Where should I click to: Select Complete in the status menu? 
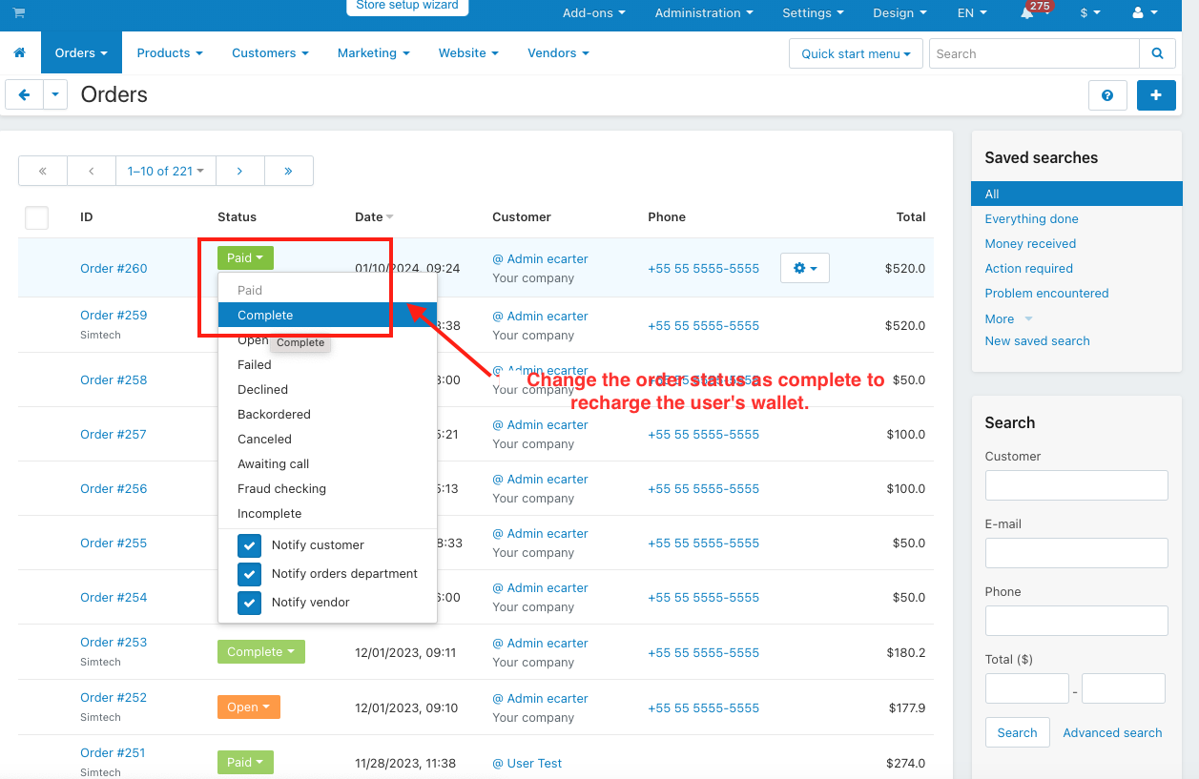(265, 316)
